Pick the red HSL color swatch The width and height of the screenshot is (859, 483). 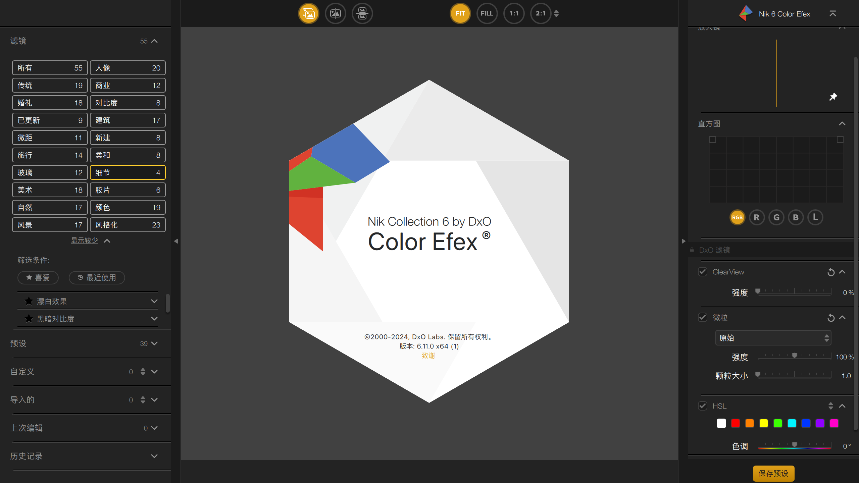(735, 424)
